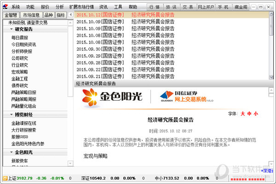The width and height of the screenshot is (276, 184).
Task: Set font size to 小
Action: tap(256, 114)
